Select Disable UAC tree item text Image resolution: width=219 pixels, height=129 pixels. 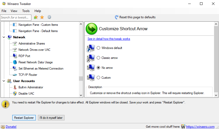(26, 94)
